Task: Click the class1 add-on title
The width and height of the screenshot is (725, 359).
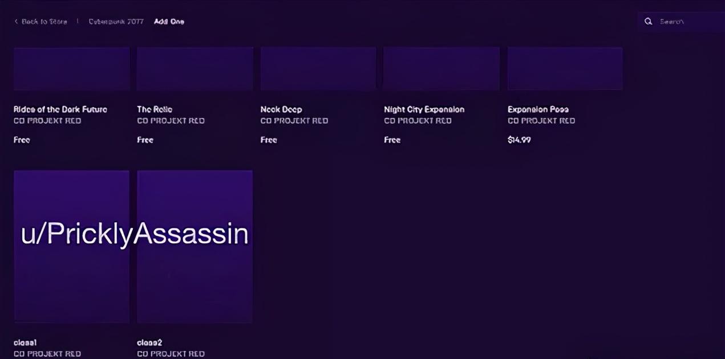Action: click(x=25, y=342)
